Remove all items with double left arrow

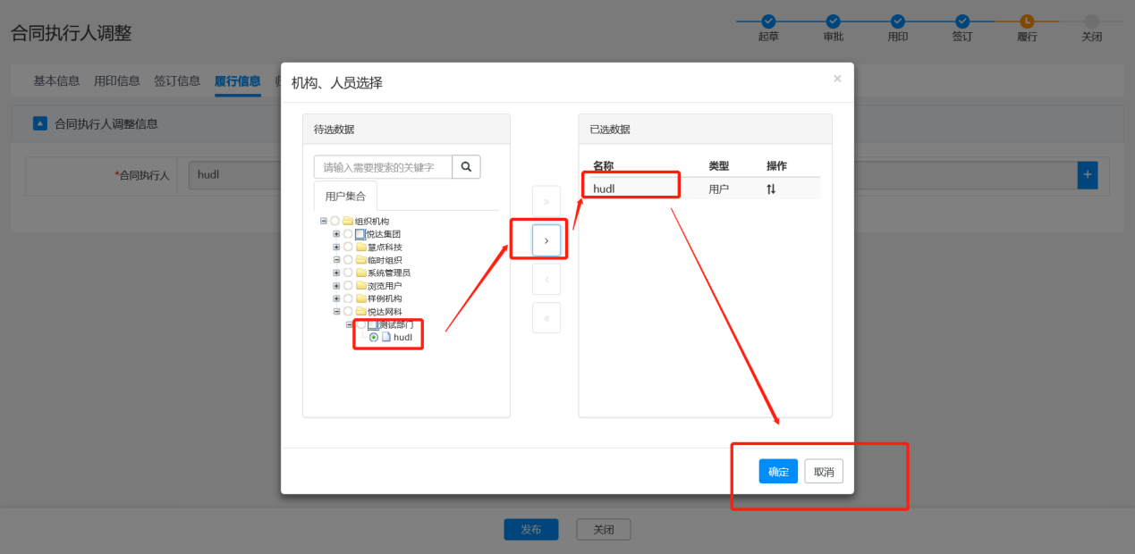tap(546, 318)
